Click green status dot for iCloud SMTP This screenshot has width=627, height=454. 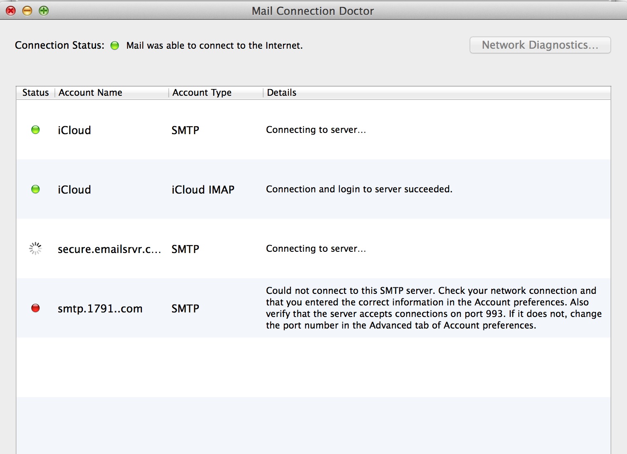pyautogui.click(x=35, y=130)
